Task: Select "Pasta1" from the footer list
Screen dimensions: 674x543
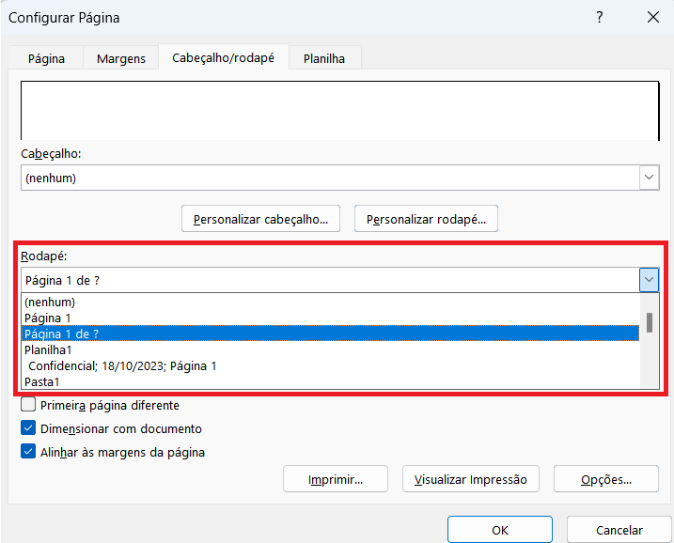Action: (x=43, y=381)
